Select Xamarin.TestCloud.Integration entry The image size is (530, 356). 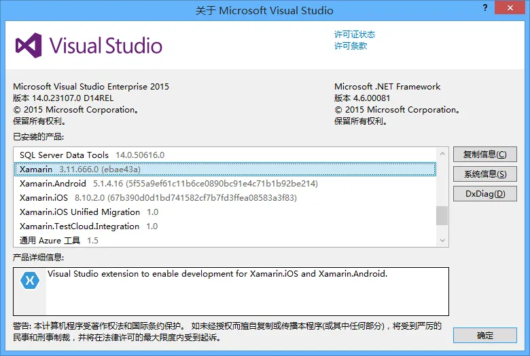[x=79, y=226]
